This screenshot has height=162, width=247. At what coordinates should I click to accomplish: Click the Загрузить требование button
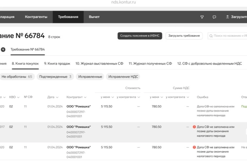[184, 36]
